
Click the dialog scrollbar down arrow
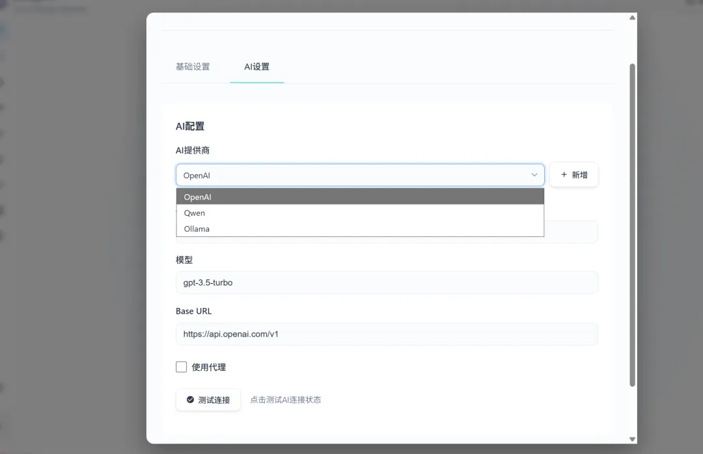coord(632,439)
